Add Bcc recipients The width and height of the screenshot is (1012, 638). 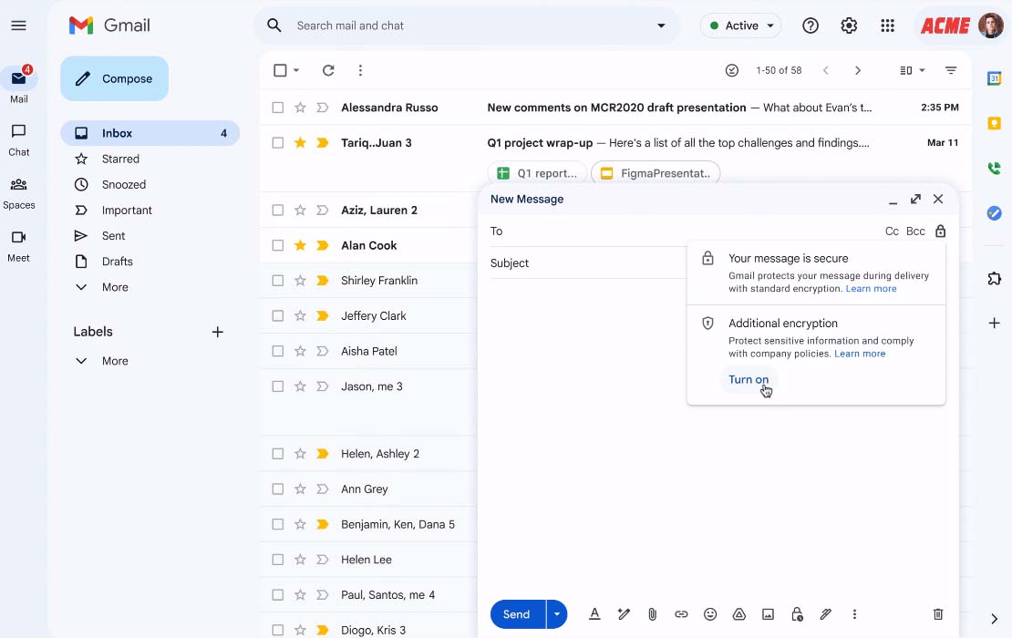(x=915, y=231)
